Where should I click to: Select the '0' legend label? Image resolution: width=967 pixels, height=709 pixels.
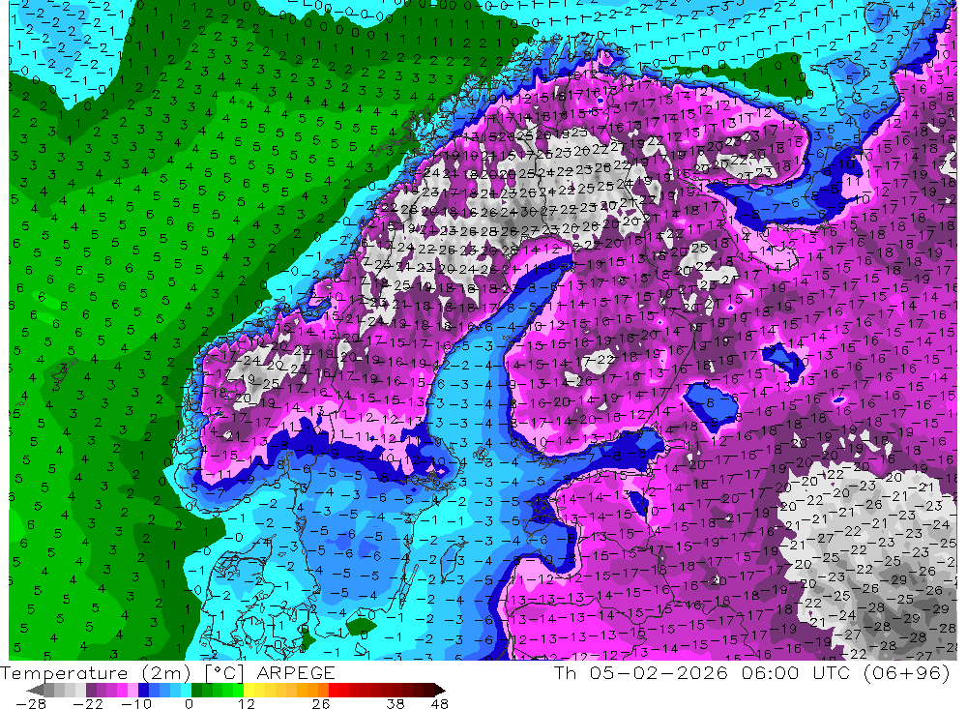[x=189, y=703]
